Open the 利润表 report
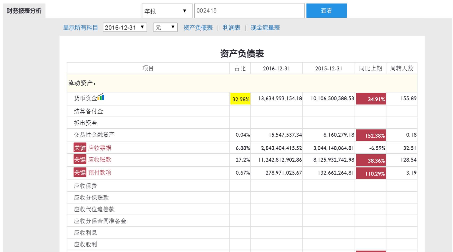This screenshot has width=453, height=252. tap(231, 28)
